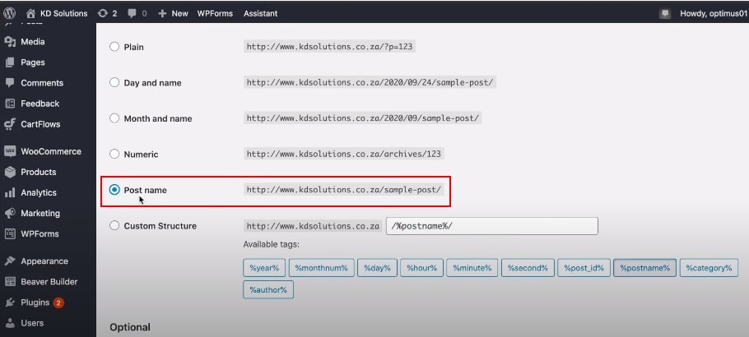Image resolution: width=749 pixels, height=337 pixels.
Task: Click the Analytics bar chart icon
Action: tap(10, 193)
